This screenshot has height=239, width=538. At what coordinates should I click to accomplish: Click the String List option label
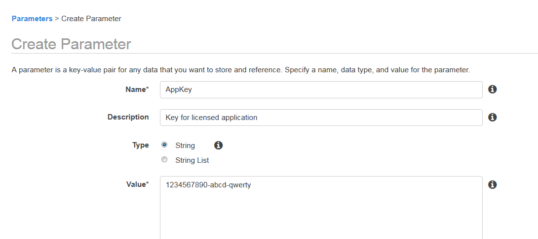(x=192, y=160)
